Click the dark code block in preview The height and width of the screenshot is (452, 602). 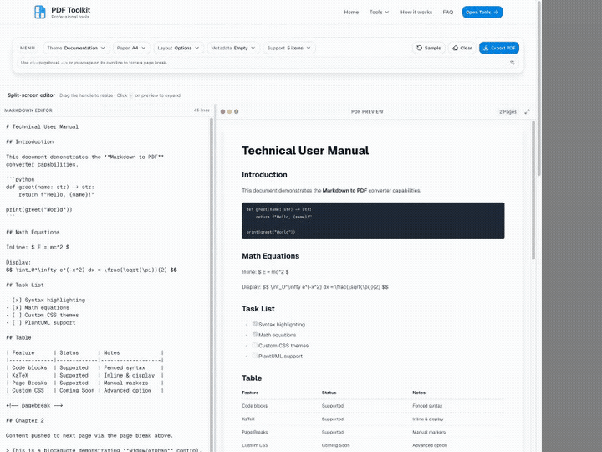click(373, 221)
